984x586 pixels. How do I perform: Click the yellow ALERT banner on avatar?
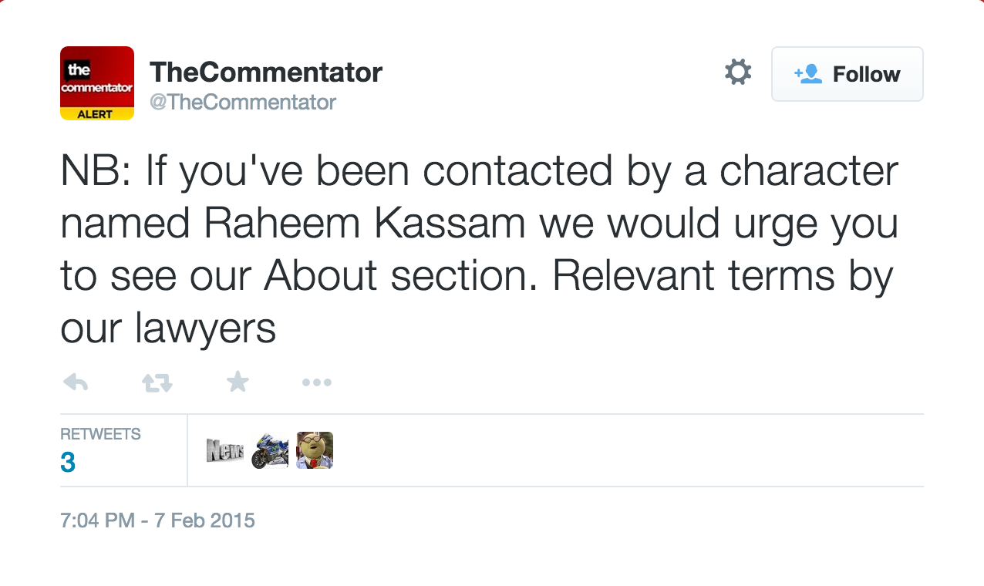(x=97, y=113)
